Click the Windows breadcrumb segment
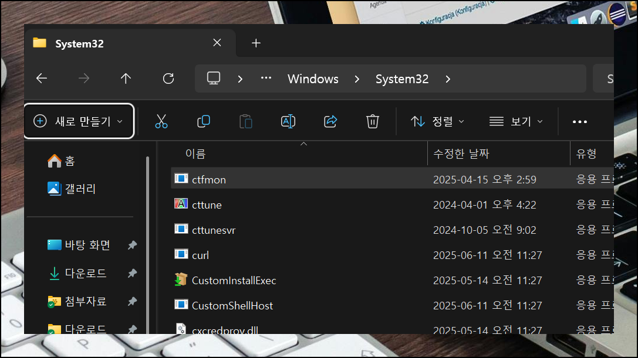Viewport: 638px width, 358px height. (313, 79)
